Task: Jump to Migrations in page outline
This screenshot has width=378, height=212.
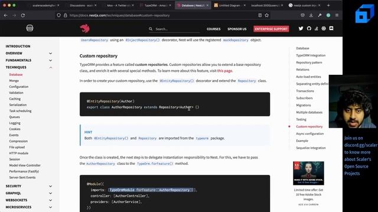Action: click(304, 105)
